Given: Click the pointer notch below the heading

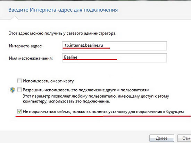Looking at the screenshot, I should pos(15,18).
